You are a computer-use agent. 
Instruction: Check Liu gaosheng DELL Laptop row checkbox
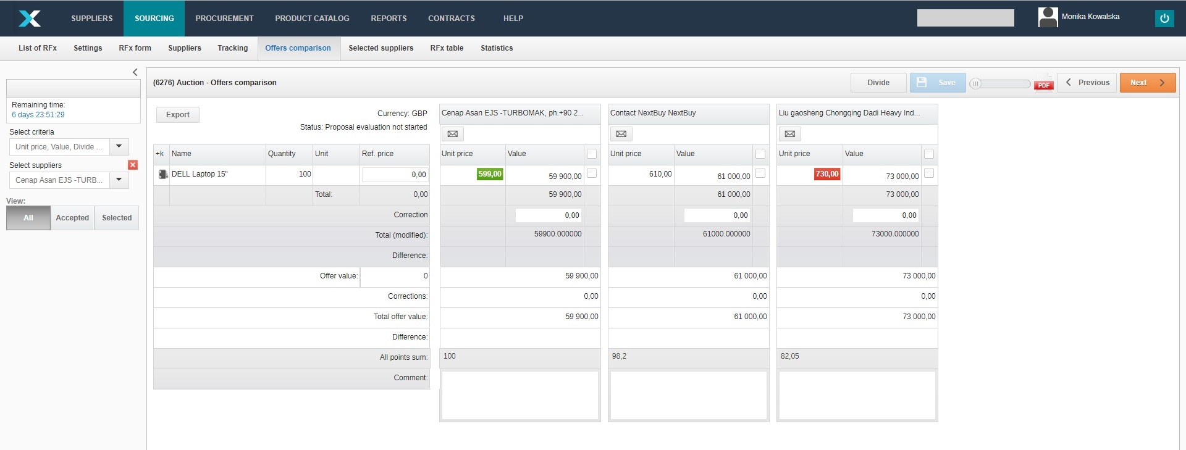point(929,173)
